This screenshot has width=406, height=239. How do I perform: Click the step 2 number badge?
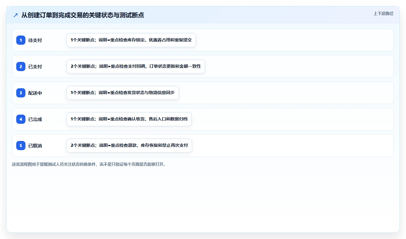pyautogui.click(x=21, y=66)
